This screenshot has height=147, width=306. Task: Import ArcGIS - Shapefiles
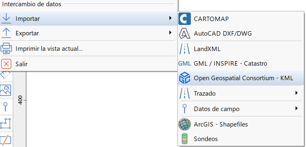pos(241,124)
